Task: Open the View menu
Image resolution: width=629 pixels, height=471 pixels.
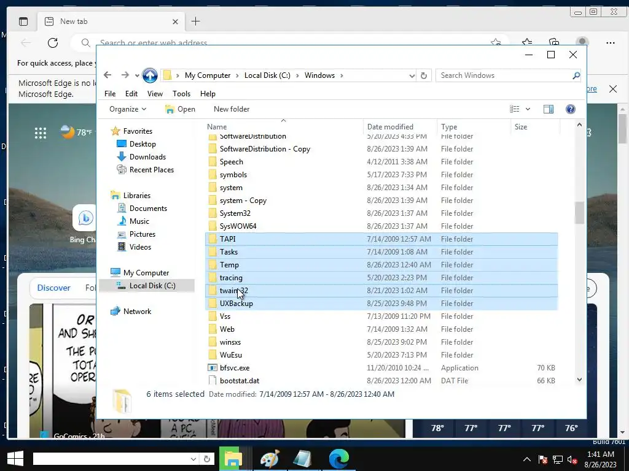Action: point(155,93)
